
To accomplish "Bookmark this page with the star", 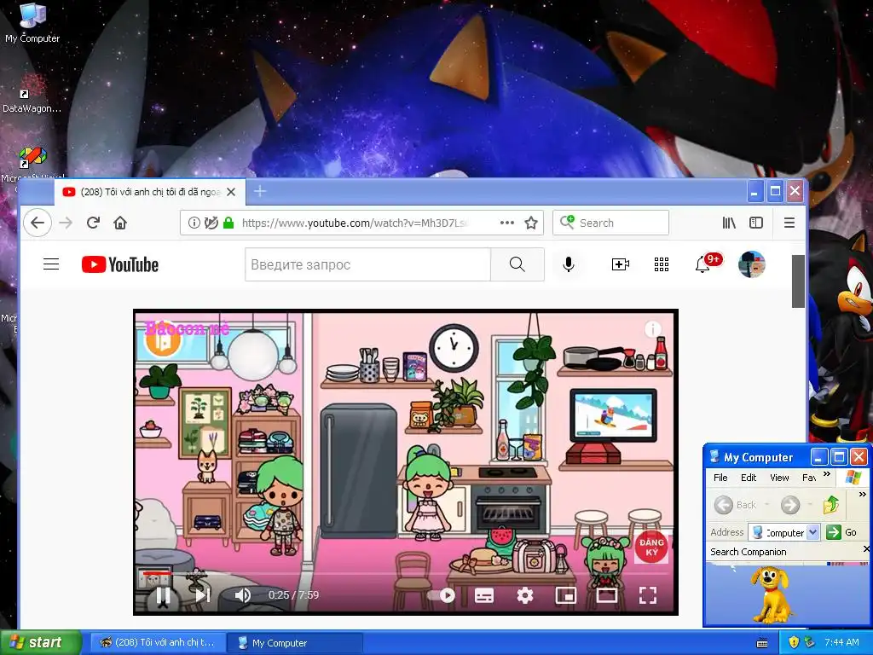I will pos(531,223).
